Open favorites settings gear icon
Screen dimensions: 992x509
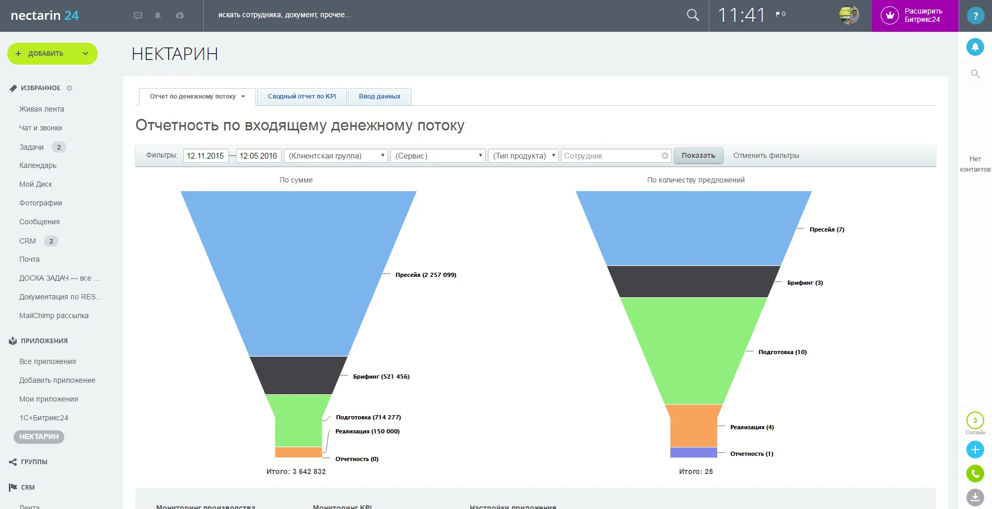tap(69, 88)
